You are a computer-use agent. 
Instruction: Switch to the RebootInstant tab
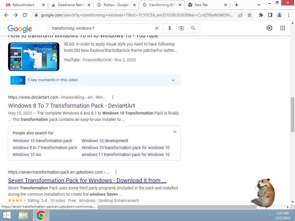[x=23, y=5]
